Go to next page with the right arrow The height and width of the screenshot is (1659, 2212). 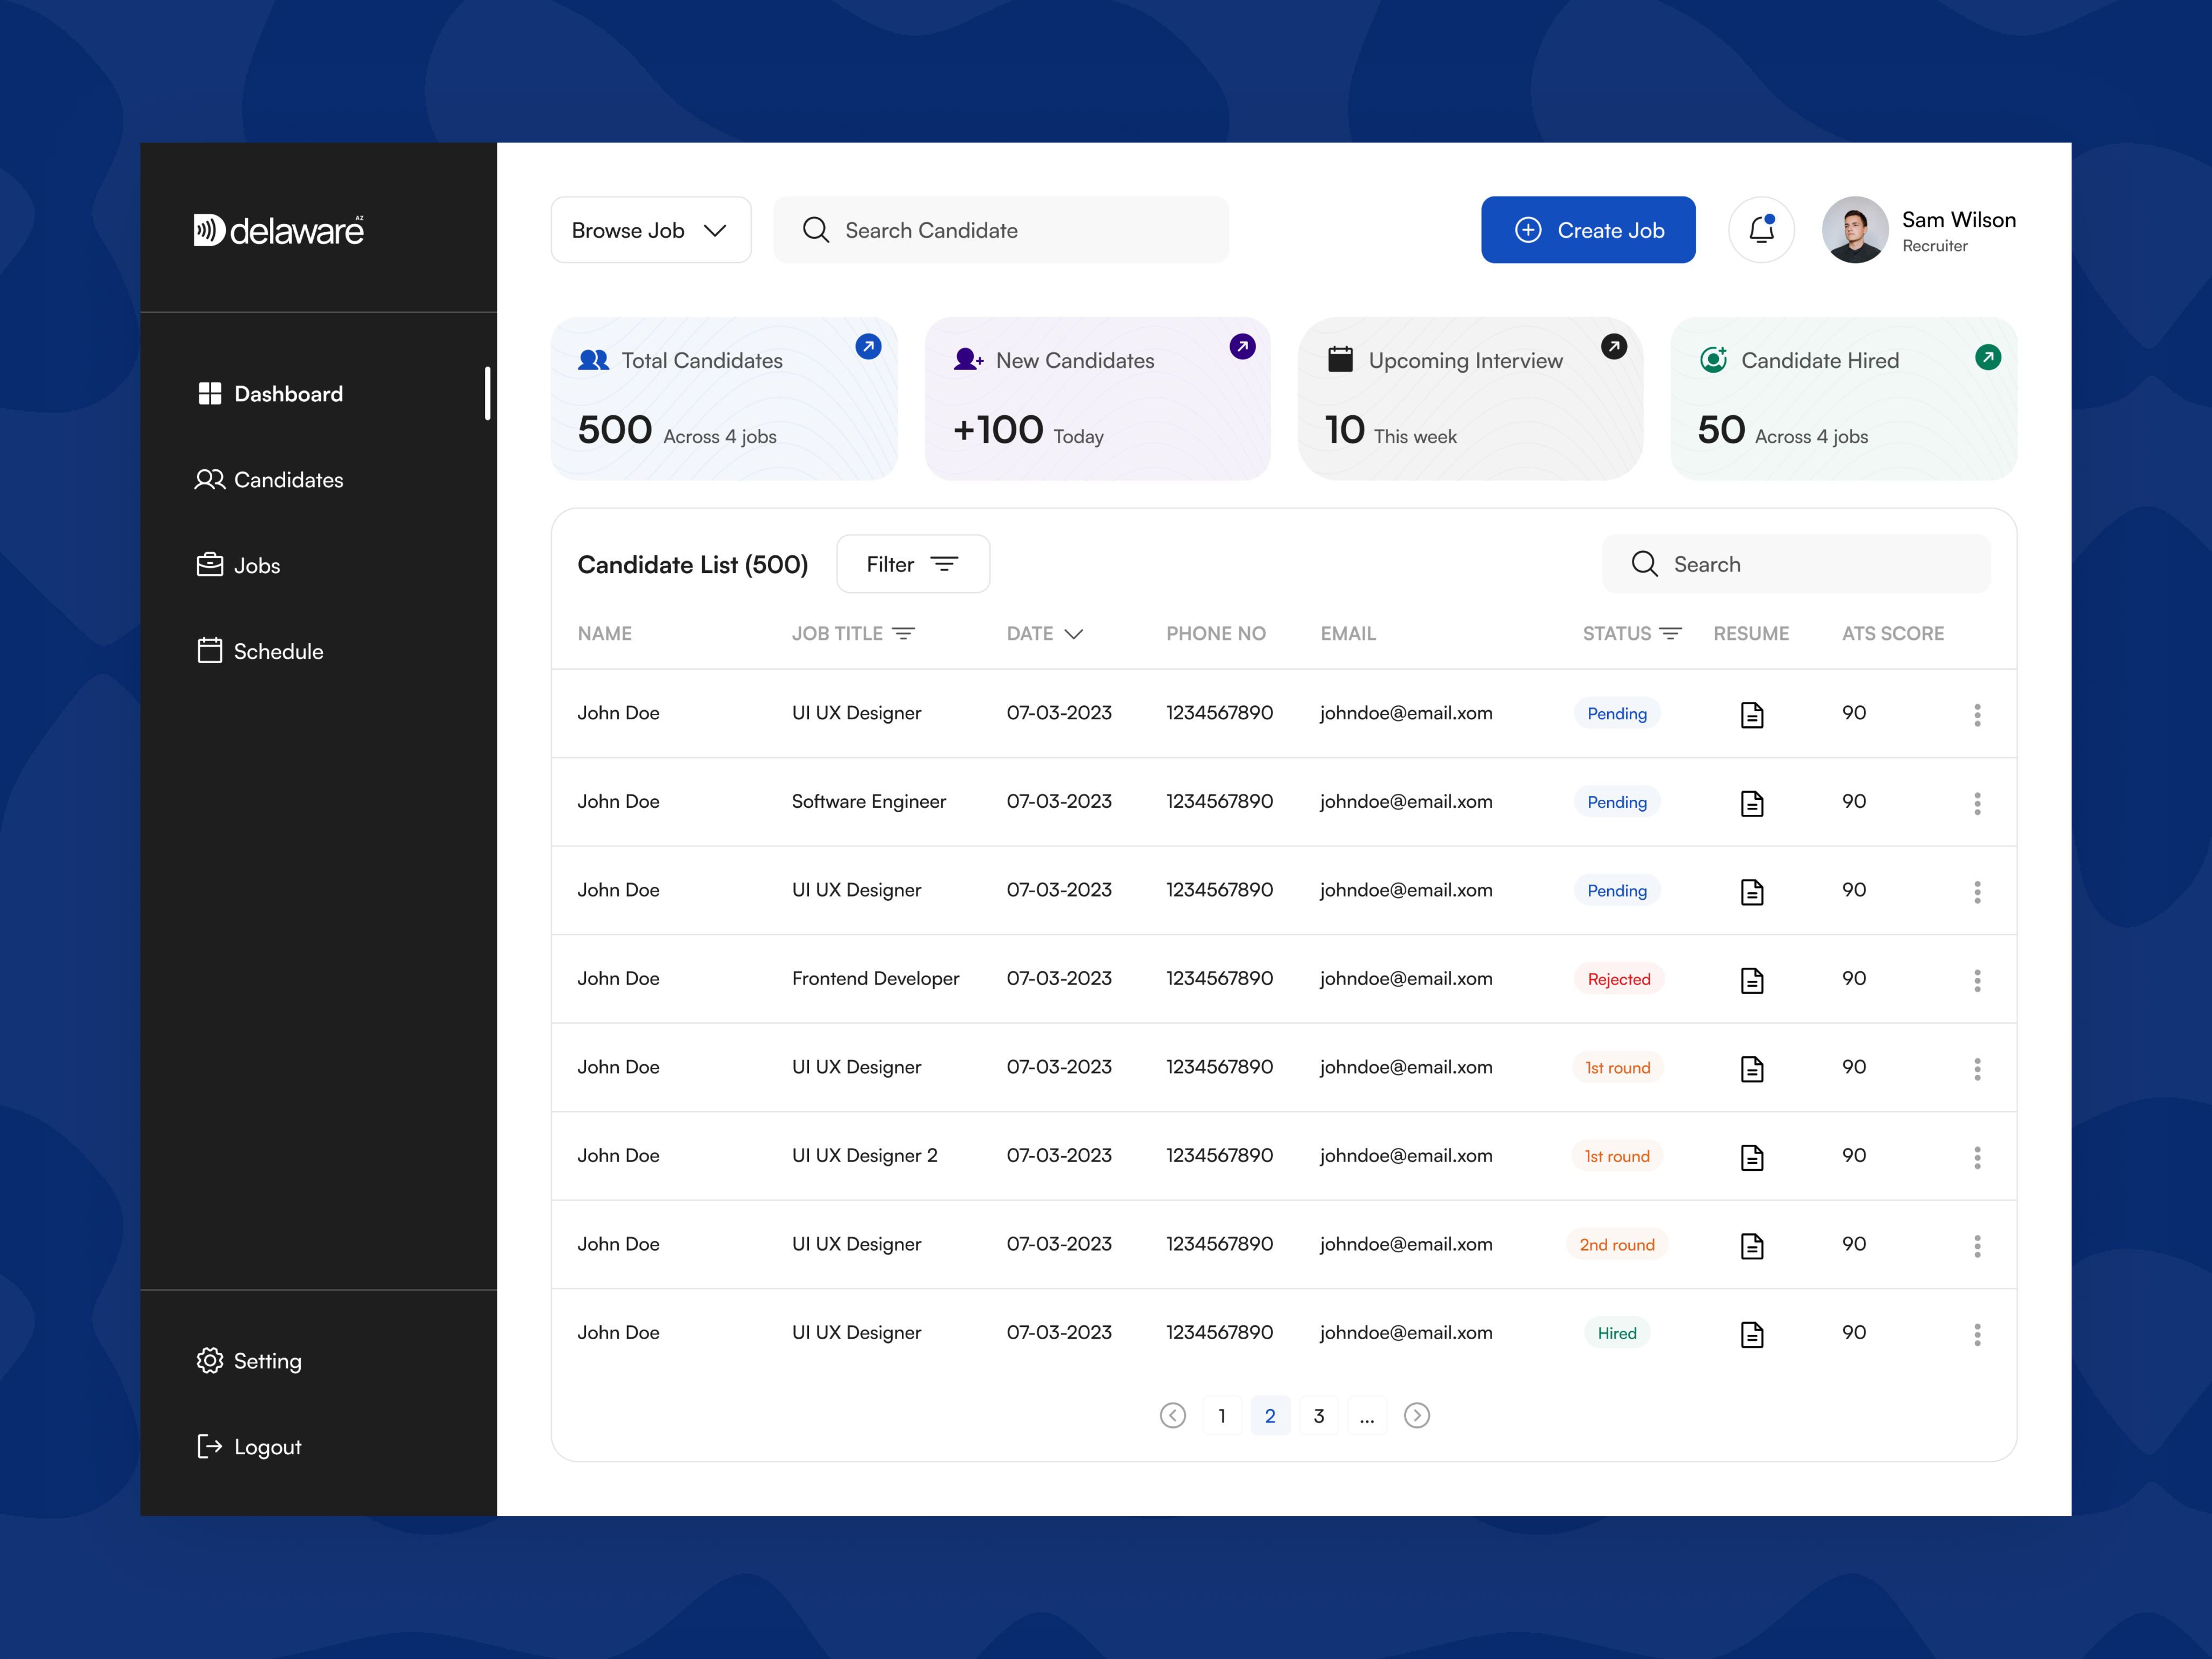tap(1417, 1415)
